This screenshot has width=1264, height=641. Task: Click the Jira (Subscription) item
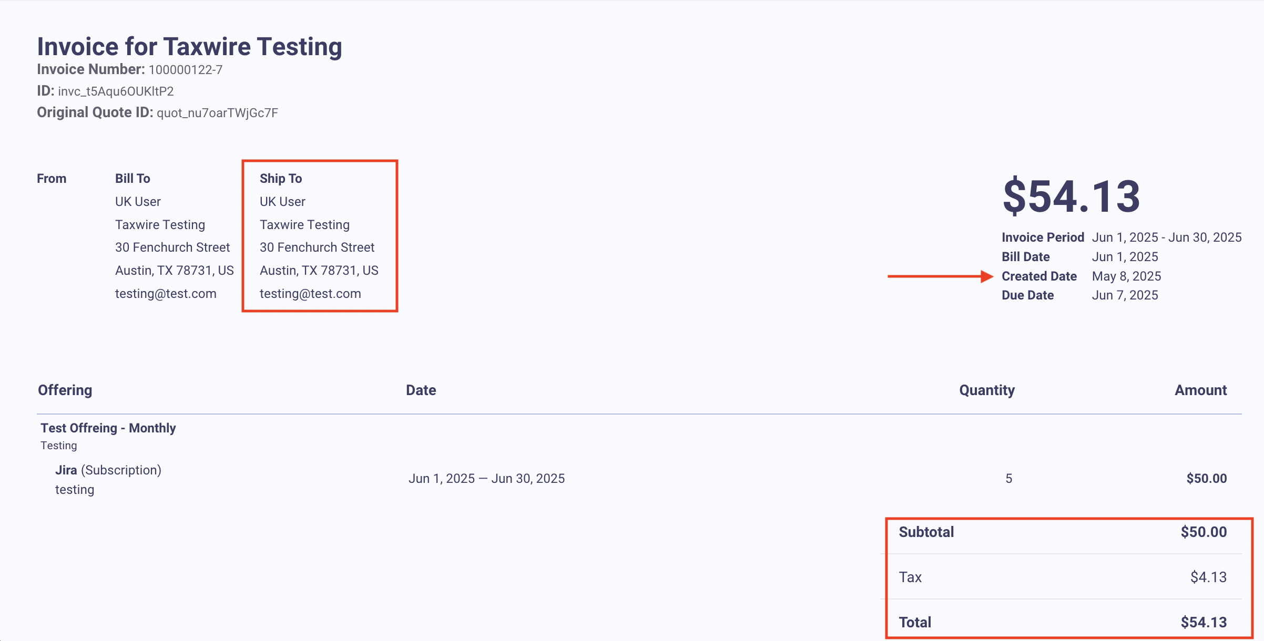point(108,470)
